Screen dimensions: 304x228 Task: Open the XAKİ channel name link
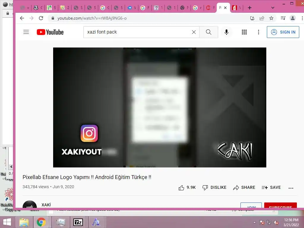46,205
